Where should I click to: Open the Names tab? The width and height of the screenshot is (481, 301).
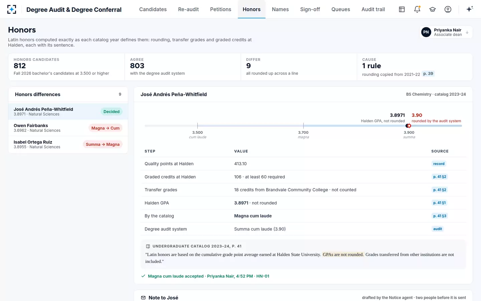coord(280,9)
